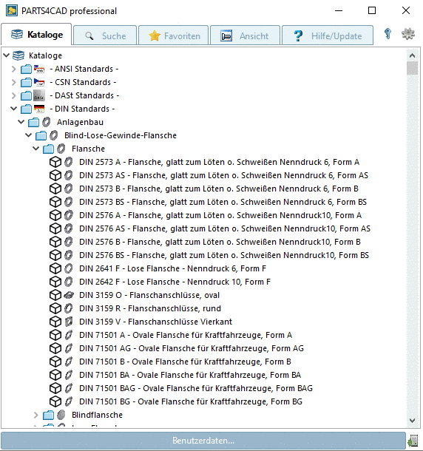The width and height of the screenshot is (423, 451).
Task: Click the export icon beside Benutzerdaten
Action: 413,441
